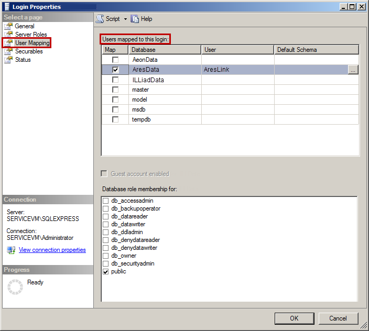
Task: Open the schema browse ellipsis button
Action: tap(353, 70)
